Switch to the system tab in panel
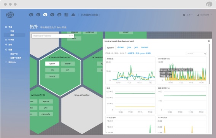 (x=111, y=47)
